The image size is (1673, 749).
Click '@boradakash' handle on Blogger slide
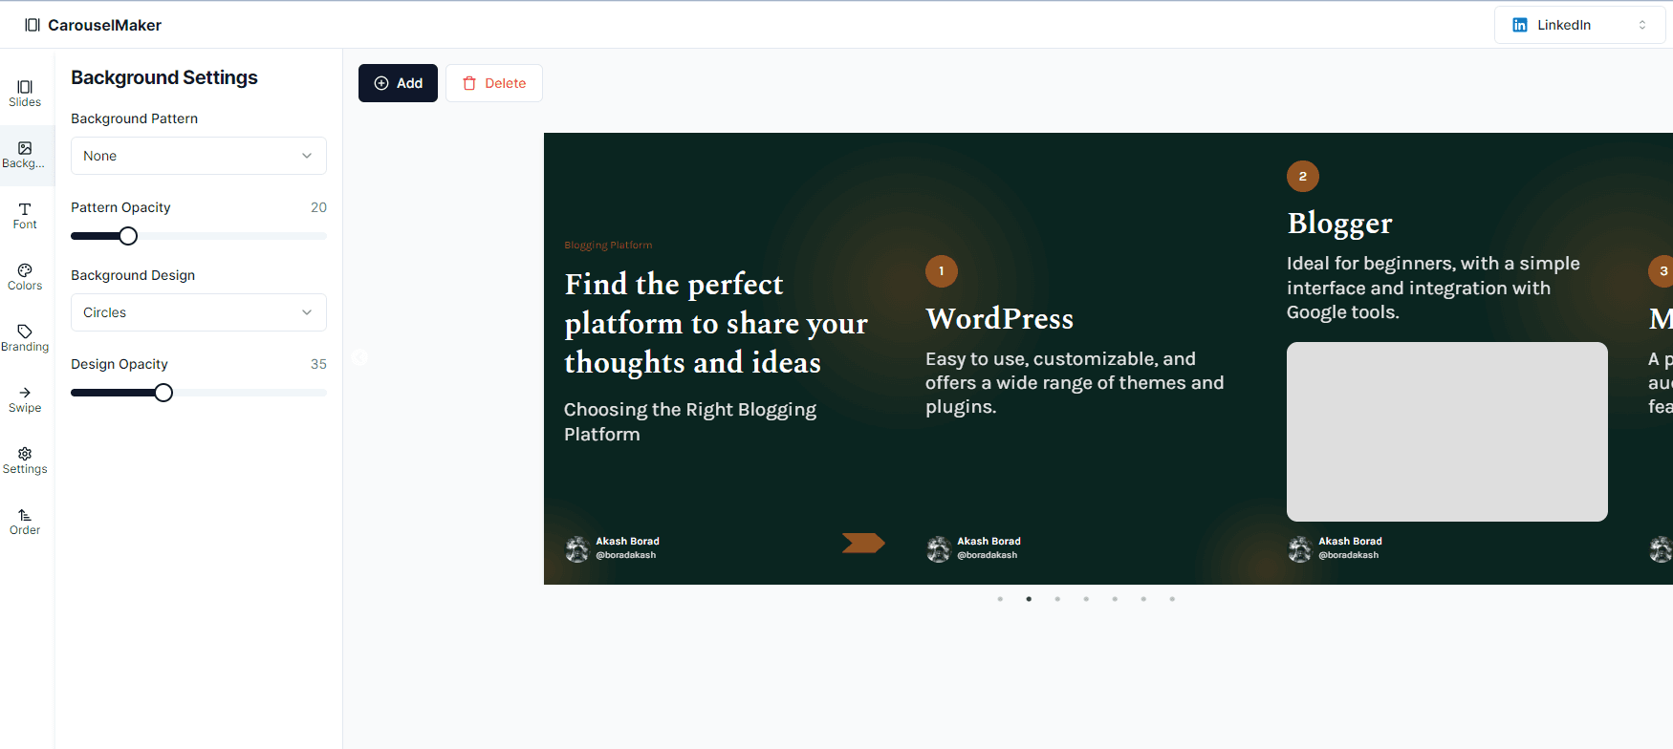(1349, 555)
